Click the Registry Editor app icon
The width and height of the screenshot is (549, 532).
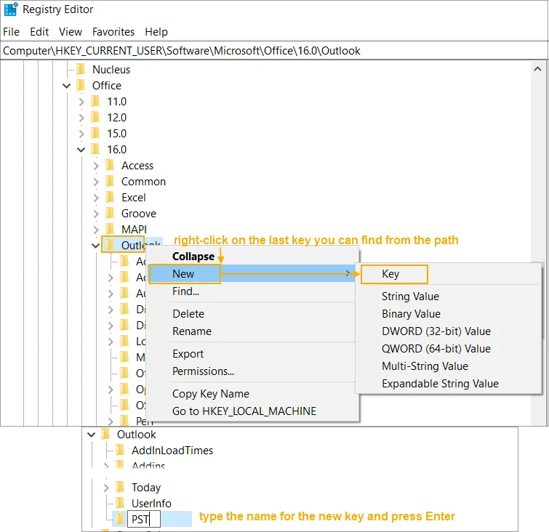(11, 9)
